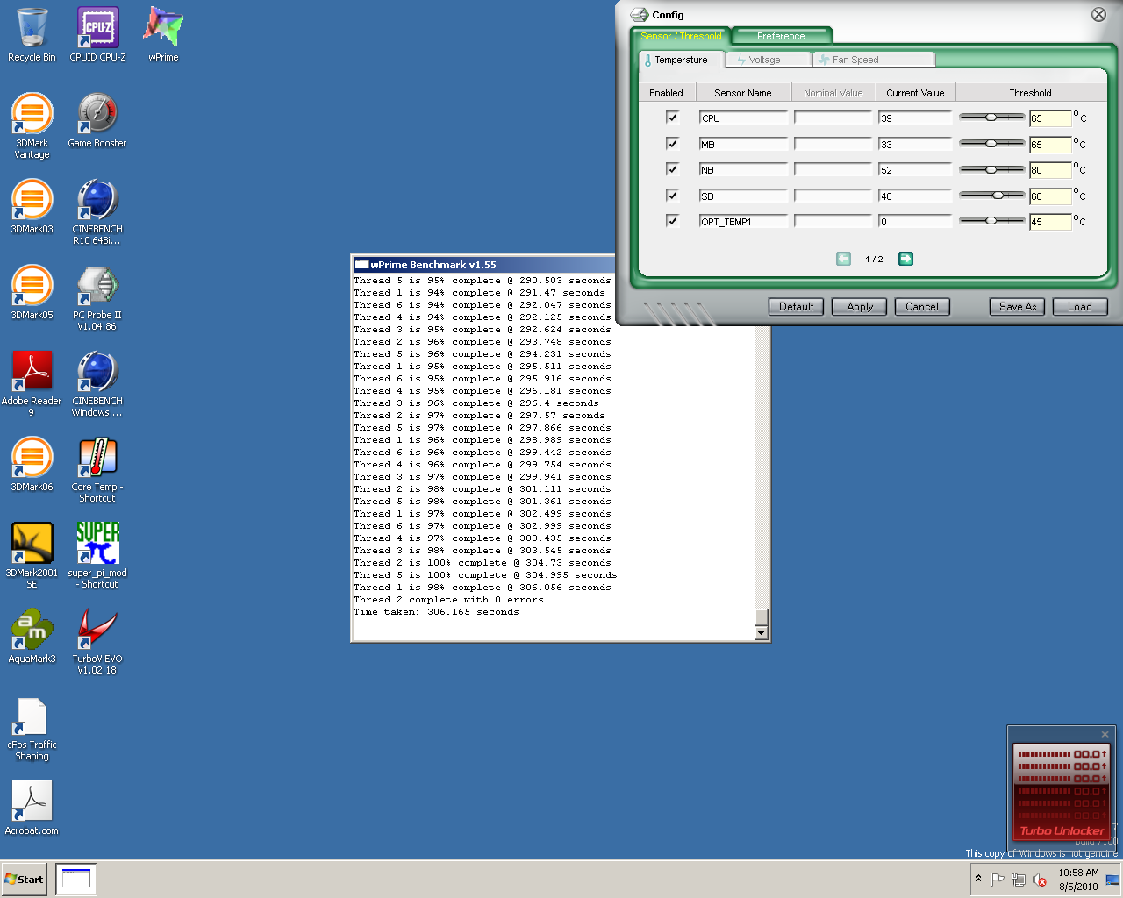
Task: Click "Time taken: 306.165 seconds" line
Action: (x=436, y=612)
